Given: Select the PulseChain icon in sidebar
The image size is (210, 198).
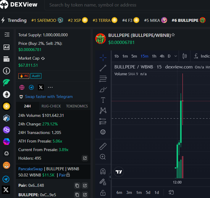Looking at the screenshot, I should tap(7, 142).
